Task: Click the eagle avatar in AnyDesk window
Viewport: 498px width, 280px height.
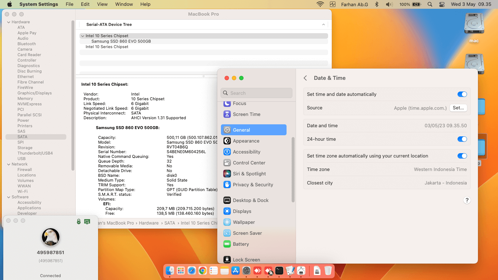Action: tap(51, 237)
